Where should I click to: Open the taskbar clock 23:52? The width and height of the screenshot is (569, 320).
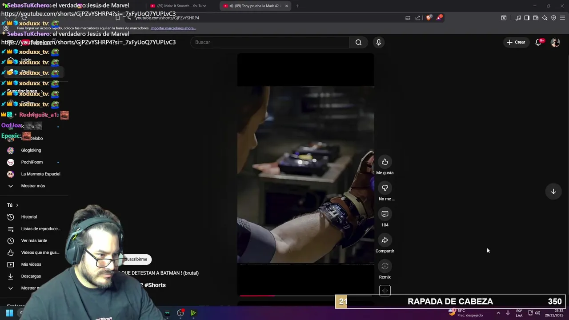tap(554, 313)
